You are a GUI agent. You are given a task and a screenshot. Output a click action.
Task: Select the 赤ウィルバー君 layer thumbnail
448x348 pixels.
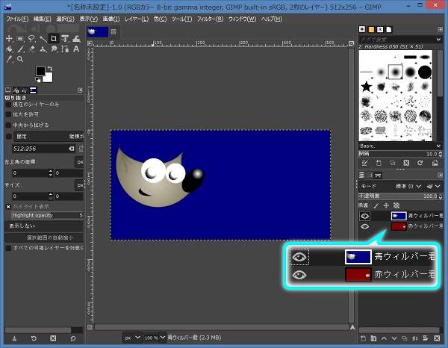click(399, 226)
